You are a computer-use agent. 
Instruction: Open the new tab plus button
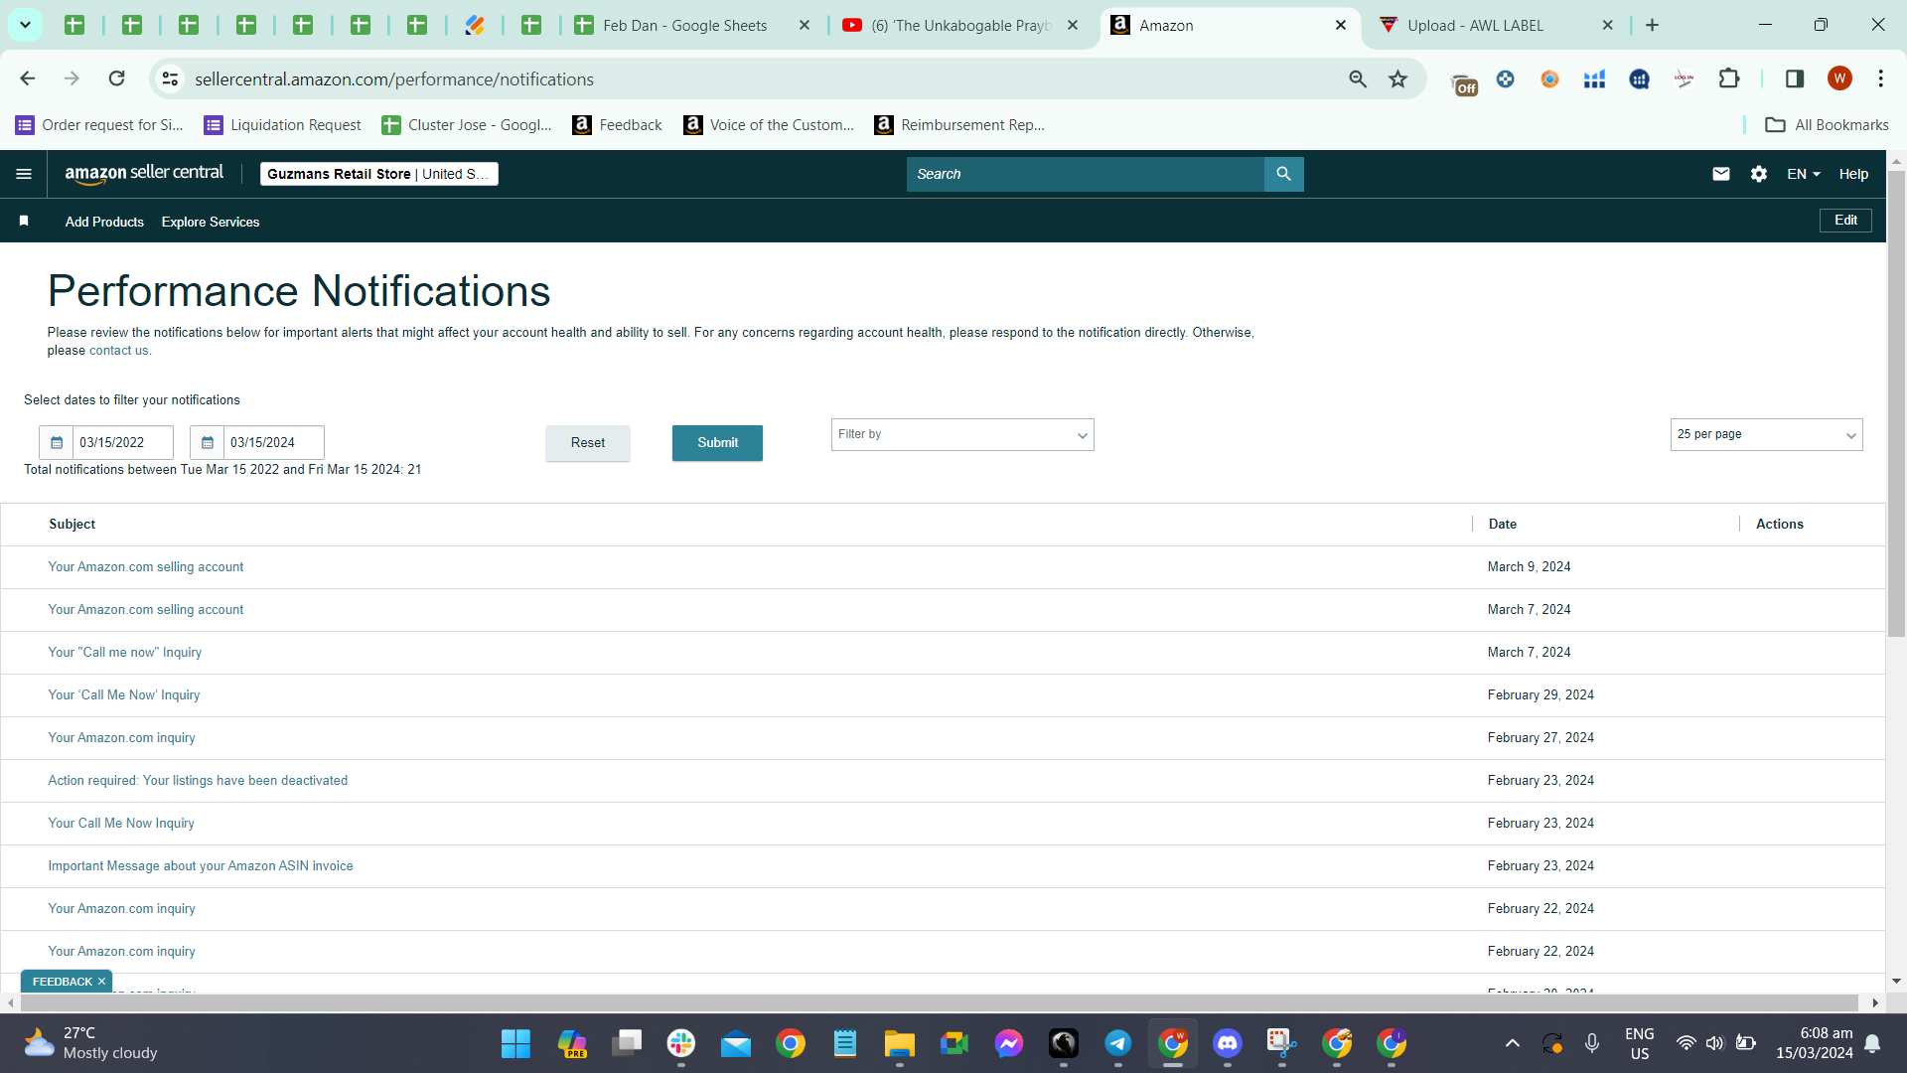(1652, 25)
